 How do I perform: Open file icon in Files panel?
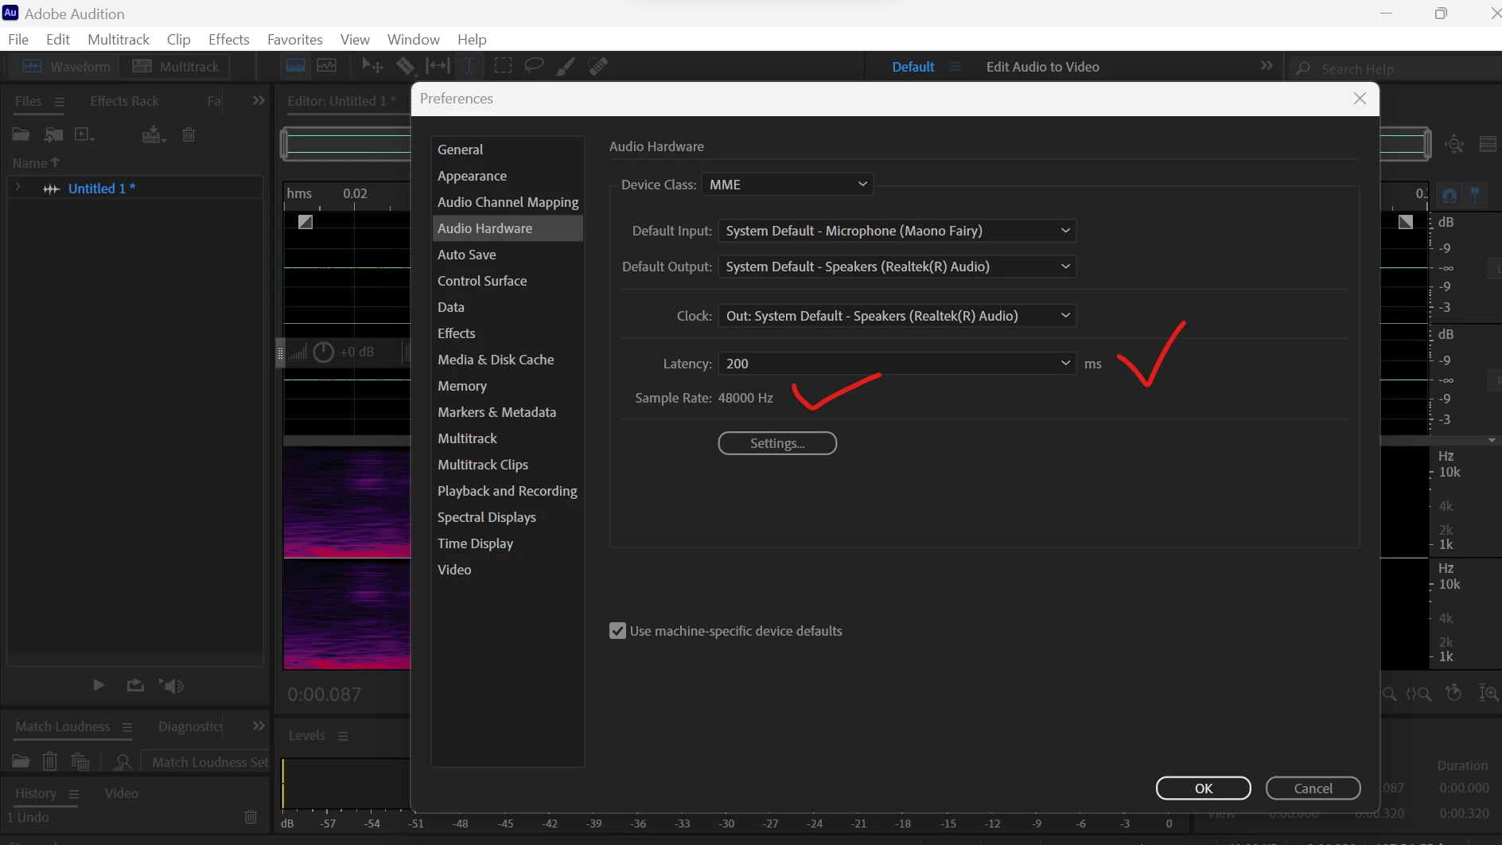pyautogui.click(x=21, y=134)
